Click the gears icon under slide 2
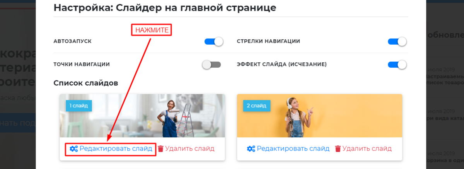This screenshot has height=169, width=464. pos(251,149)
